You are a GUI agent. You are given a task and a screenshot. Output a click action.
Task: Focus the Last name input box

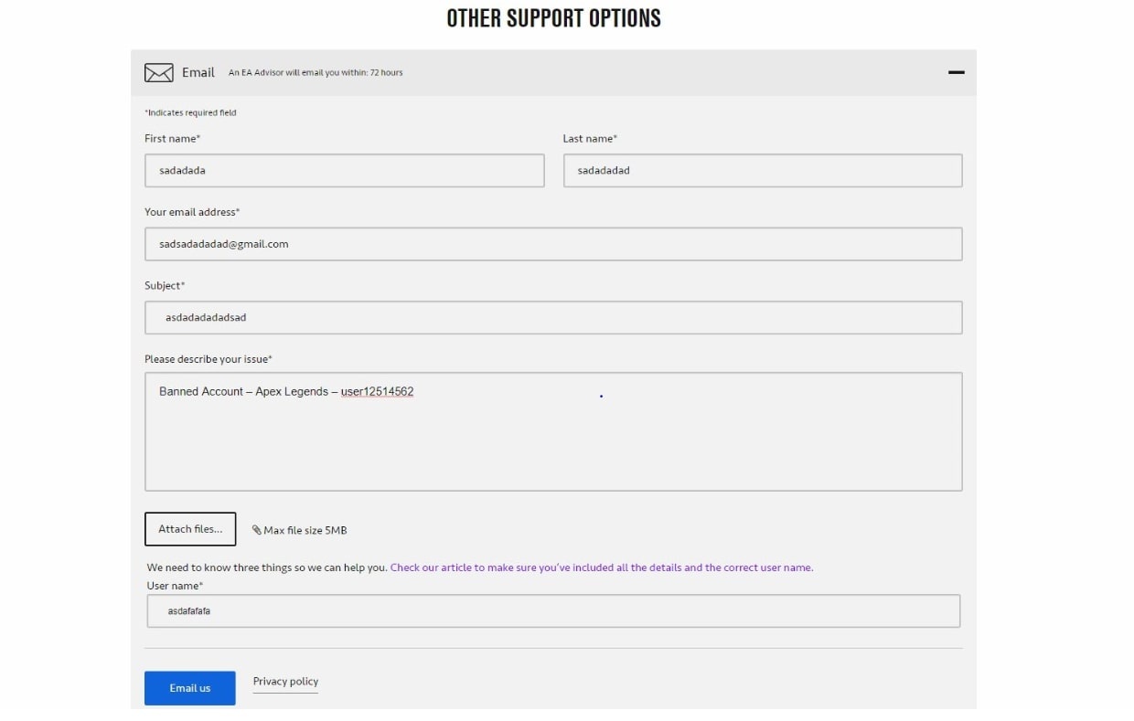pos(762,171)
